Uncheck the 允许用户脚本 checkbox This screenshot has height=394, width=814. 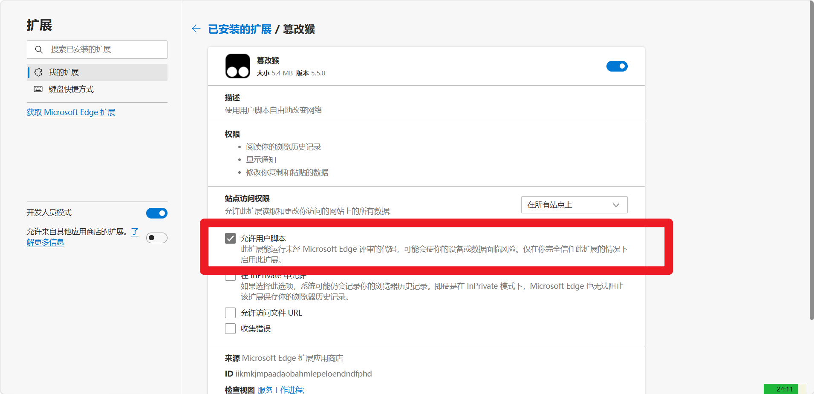point(230,238)
